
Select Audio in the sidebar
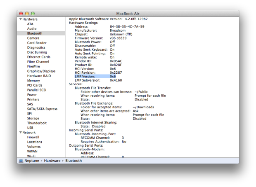pyautogui.click(x=32, y=29)
